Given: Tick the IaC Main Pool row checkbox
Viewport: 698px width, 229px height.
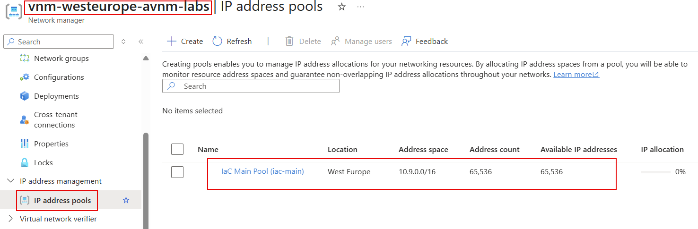Looking at the screenshot, I should tap(177, 172).
